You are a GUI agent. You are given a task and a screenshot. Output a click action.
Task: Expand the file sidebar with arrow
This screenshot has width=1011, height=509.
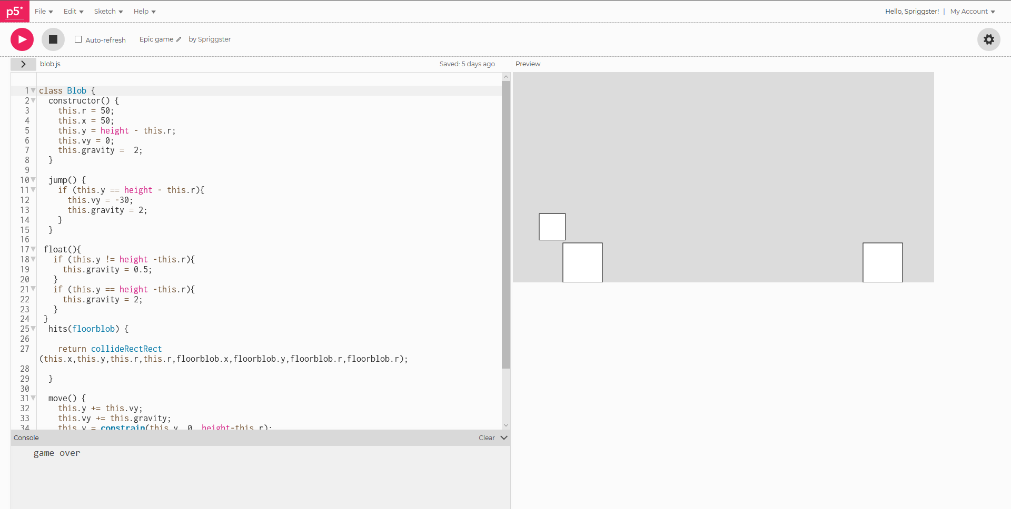[x=23, y=64]
